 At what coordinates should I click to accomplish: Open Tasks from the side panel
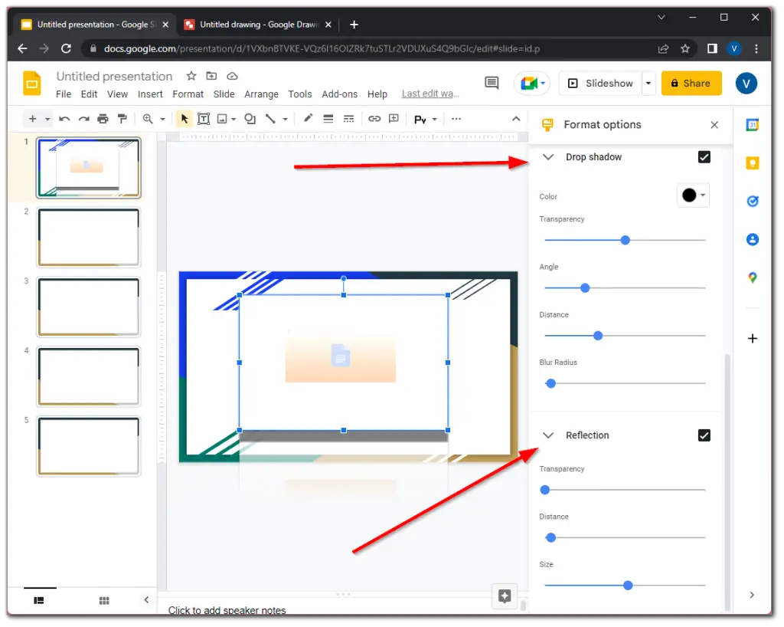pos(752,201)
